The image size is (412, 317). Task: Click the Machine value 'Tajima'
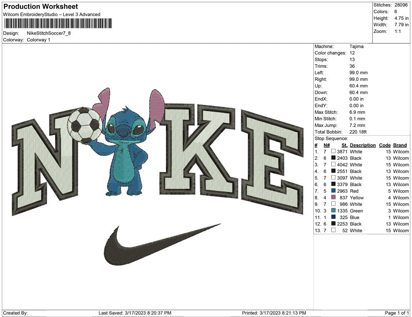tap(357, 46)
